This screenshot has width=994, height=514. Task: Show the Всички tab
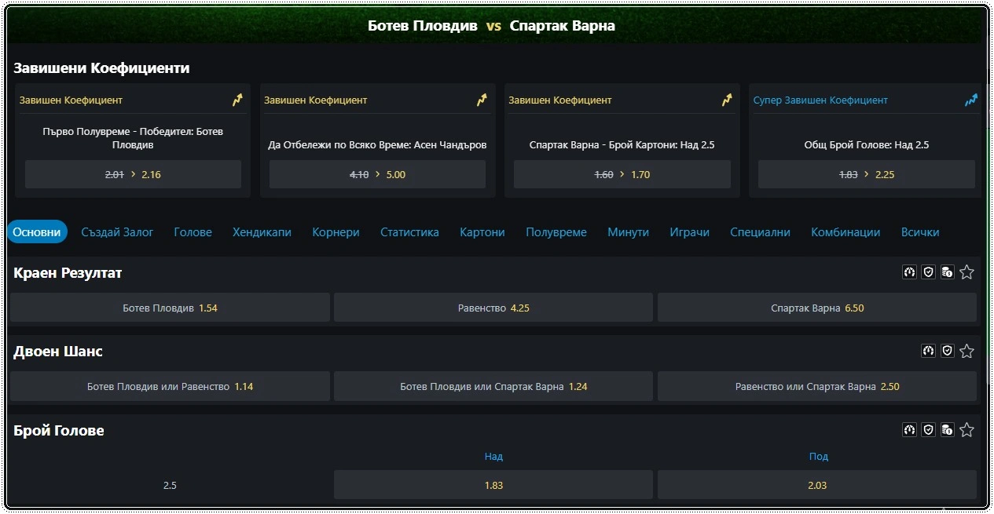920,232
